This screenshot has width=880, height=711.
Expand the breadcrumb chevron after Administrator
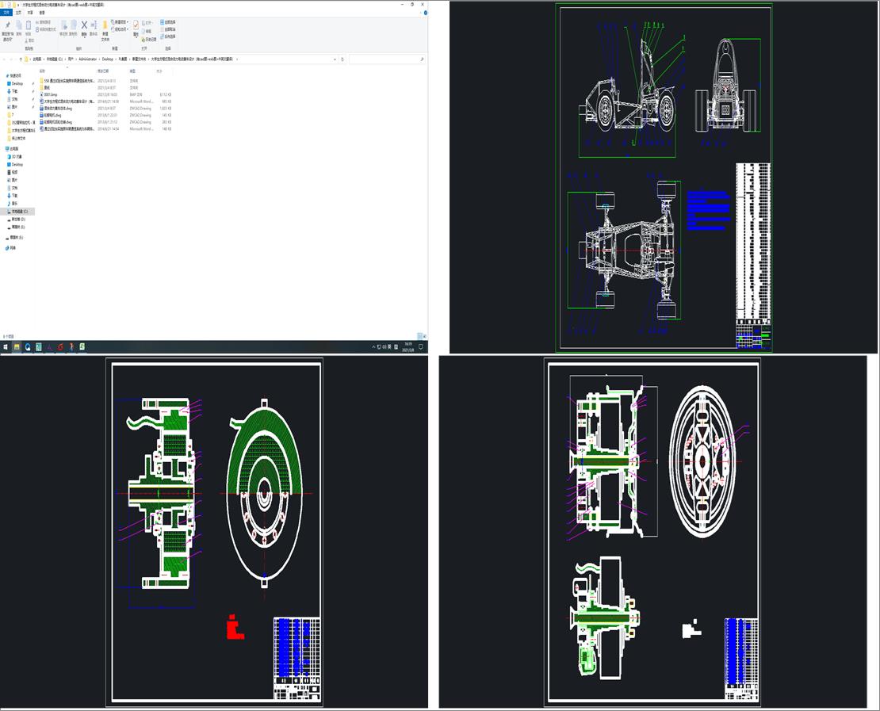pyautogui.click(x=99, y=59)
